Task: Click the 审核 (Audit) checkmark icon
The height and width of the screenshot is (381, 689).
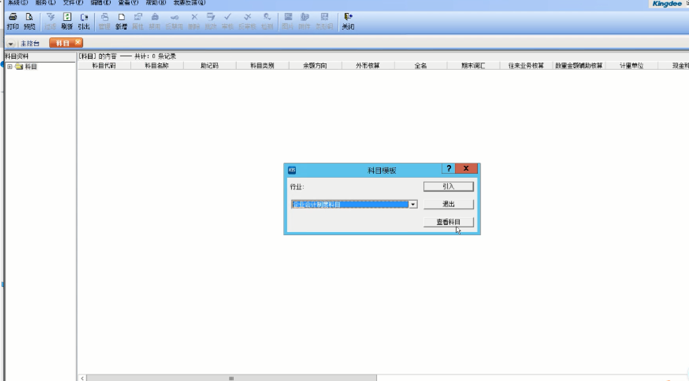Action: pyautogui.click(x=228, y=21)
